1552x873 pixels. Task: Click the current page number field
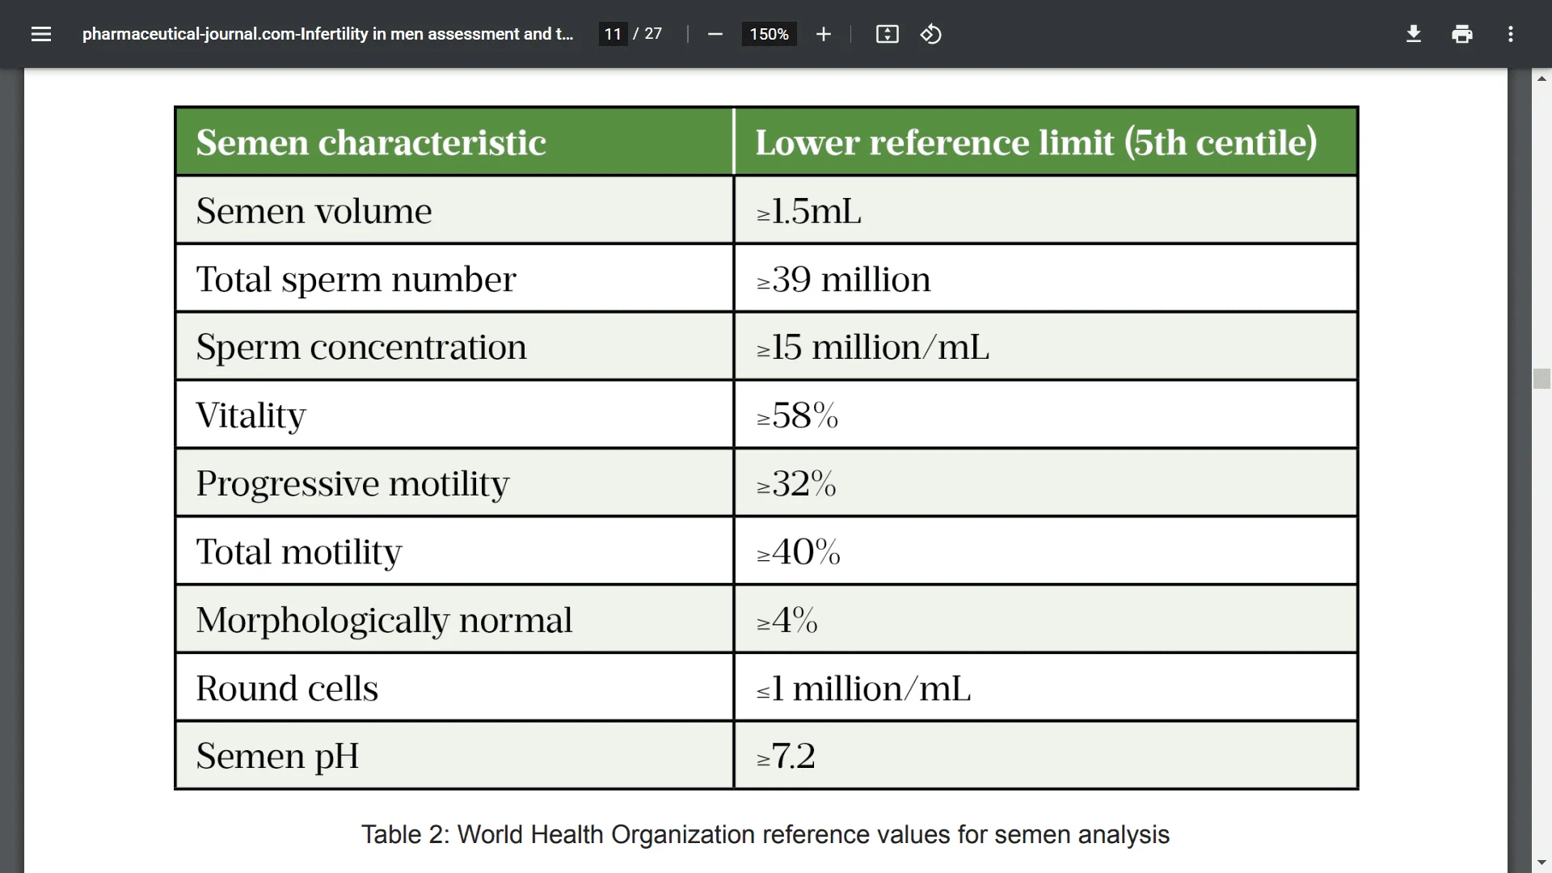tap(613, 34)
